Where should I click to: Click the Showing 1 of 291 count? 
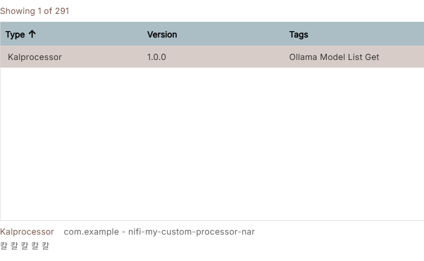click(35, 11)
